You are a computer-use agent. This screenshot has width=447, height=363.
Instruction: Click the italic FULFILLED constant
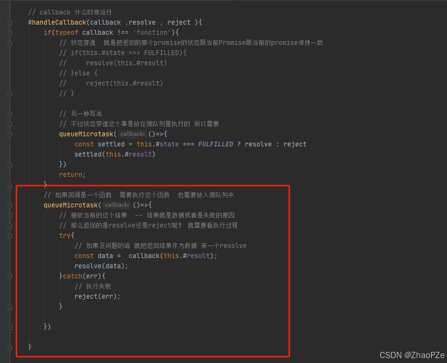pos(216,144)
